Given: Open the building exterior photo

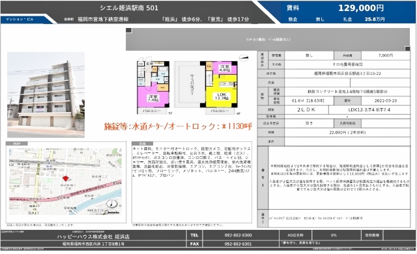Looking at the screenshot, I should [46, 95].
